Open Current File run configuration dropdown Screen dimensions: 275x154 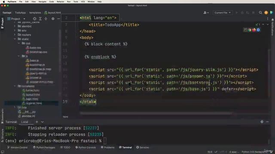point(223,12)
